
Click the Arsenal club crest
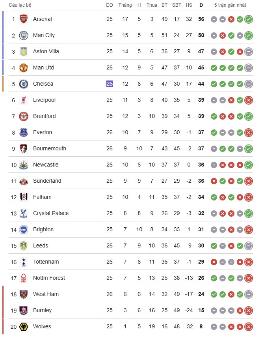click(24, 19)
